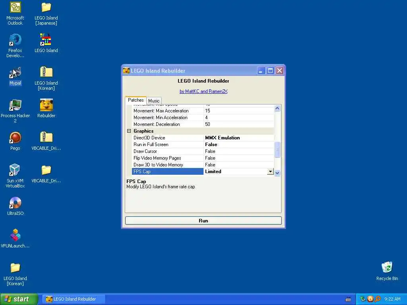This screenshot has height=305, width=407.
Task: Select the Run in Full Screen property
Action: 203,145
